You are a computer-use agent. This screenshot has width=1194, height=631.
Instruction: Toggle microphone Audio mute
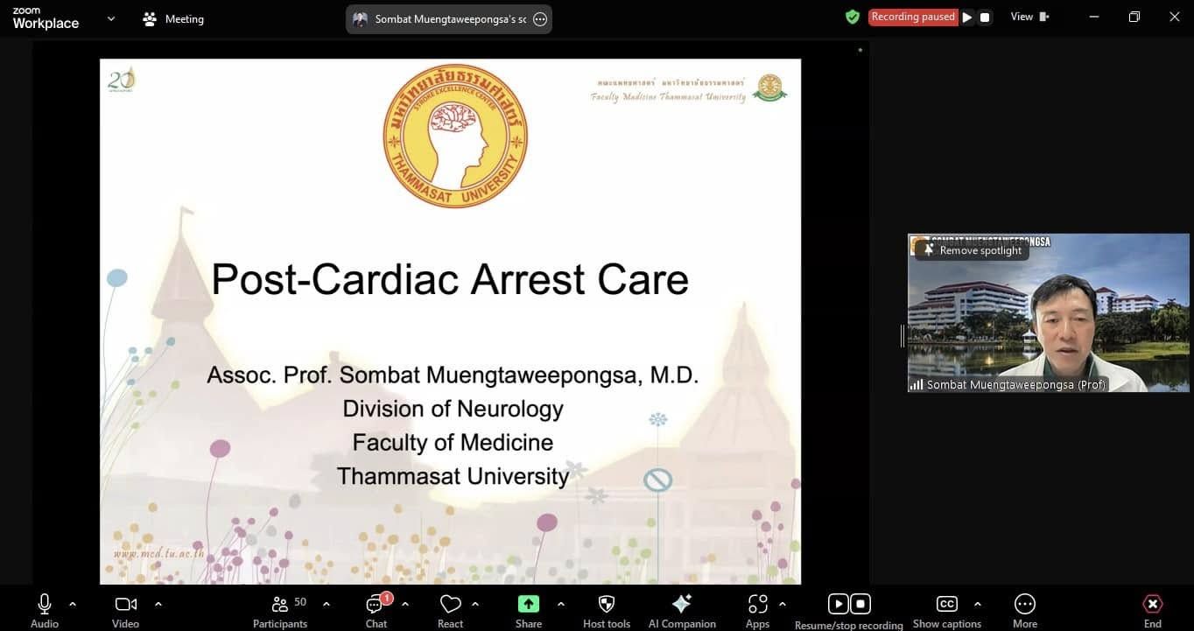(x=45, y=605)
